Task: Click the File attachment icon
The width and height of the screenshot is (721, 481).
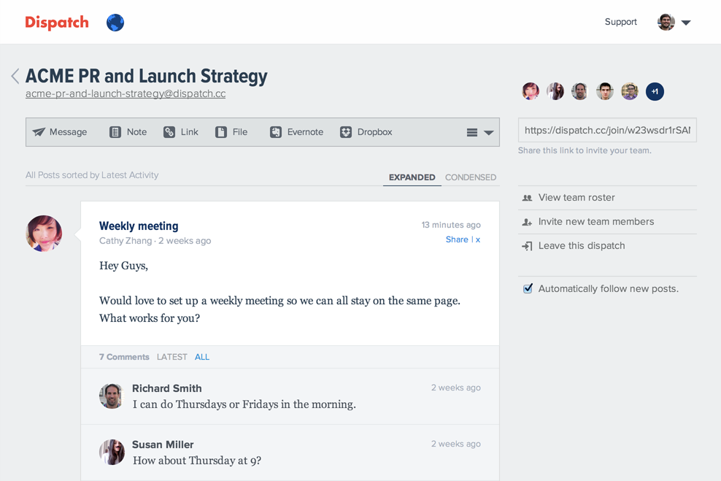Action: [221, 131]
